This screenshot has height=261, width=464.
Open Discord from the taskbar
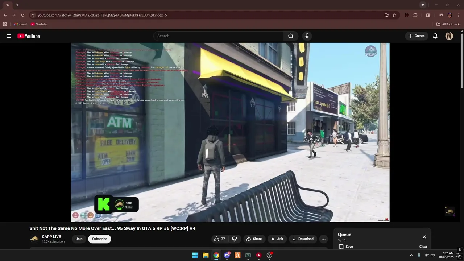pos(227,255)
